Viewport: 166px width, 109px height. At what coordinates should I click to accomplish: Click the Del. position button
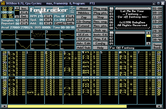coord(24,16)
